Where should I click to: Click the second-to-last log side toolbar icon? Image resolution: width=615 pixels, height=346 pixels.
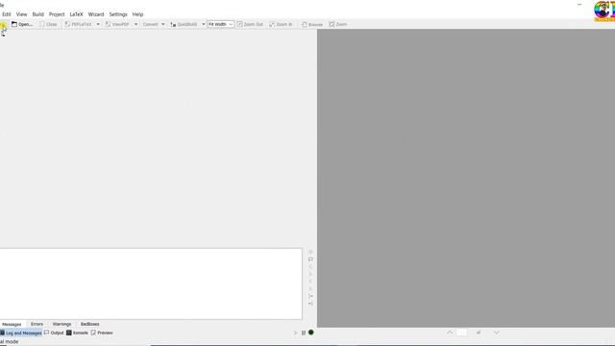[x=310, y=296]
